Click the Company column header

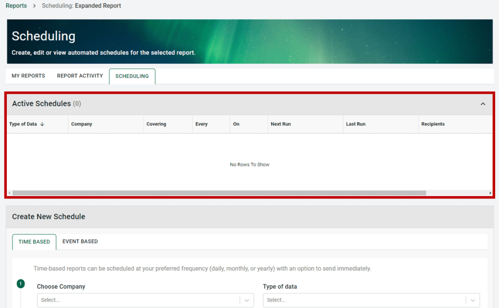point(81,124)
